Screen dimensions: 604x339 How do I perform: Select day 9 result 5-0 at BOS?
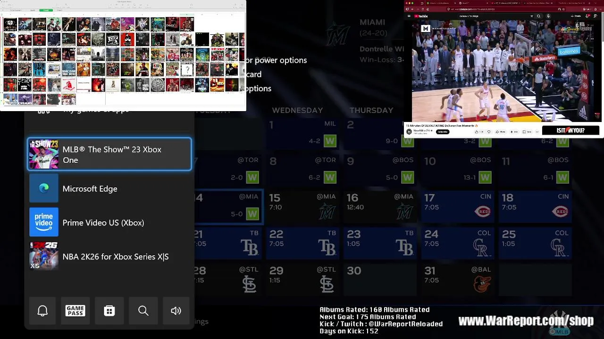click(380, 170)
